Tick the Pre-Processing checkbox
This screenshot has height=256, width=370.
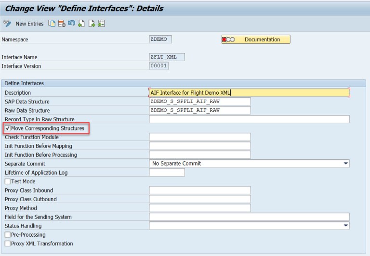(x=7, y=235)
